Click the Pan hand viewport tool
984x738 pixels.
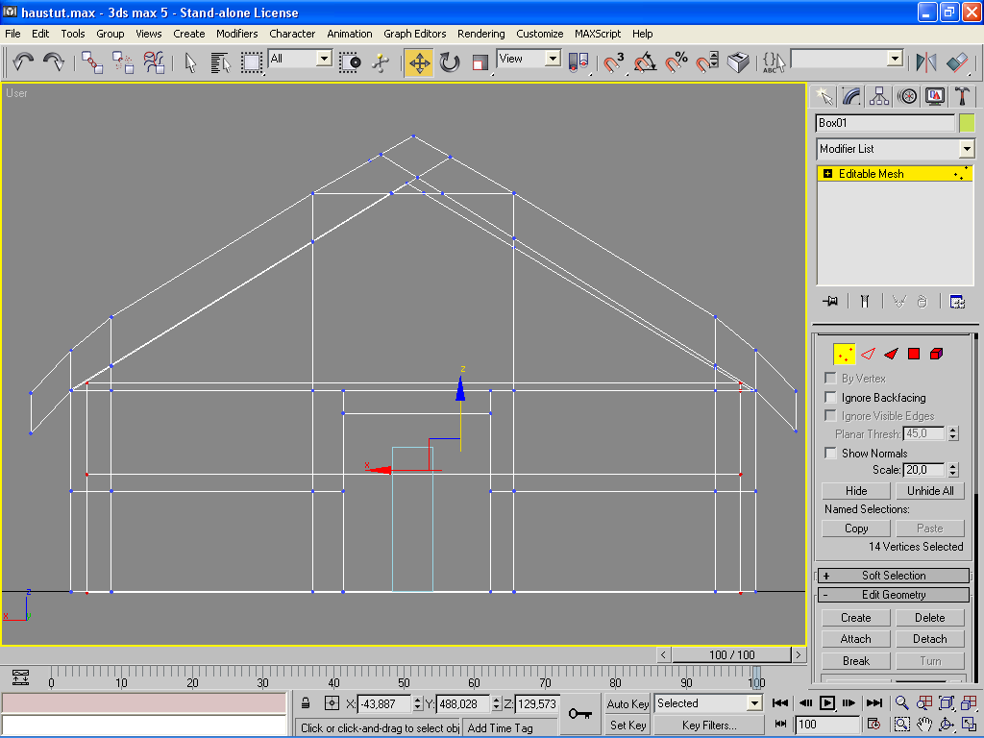click(x=924, y=725)
